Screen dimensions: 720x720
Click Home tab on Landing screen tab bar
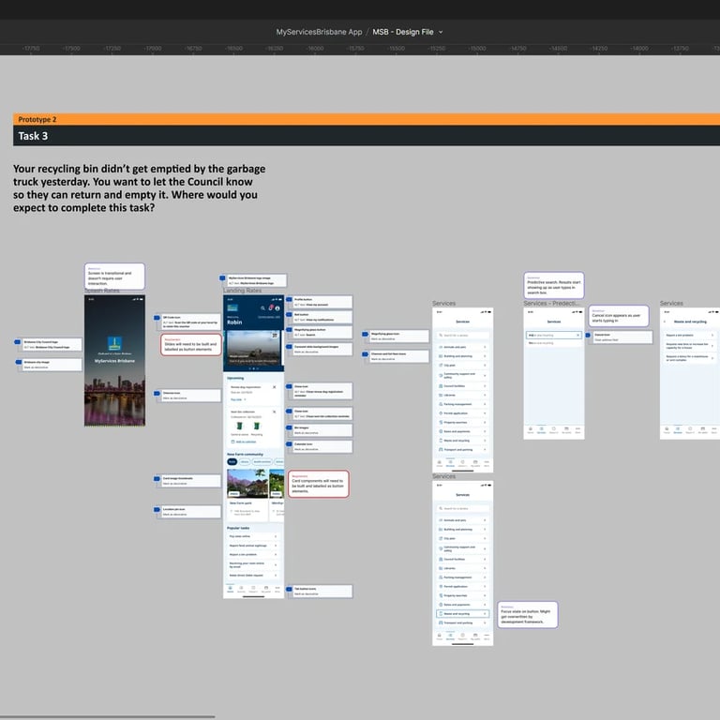[230, 589]
